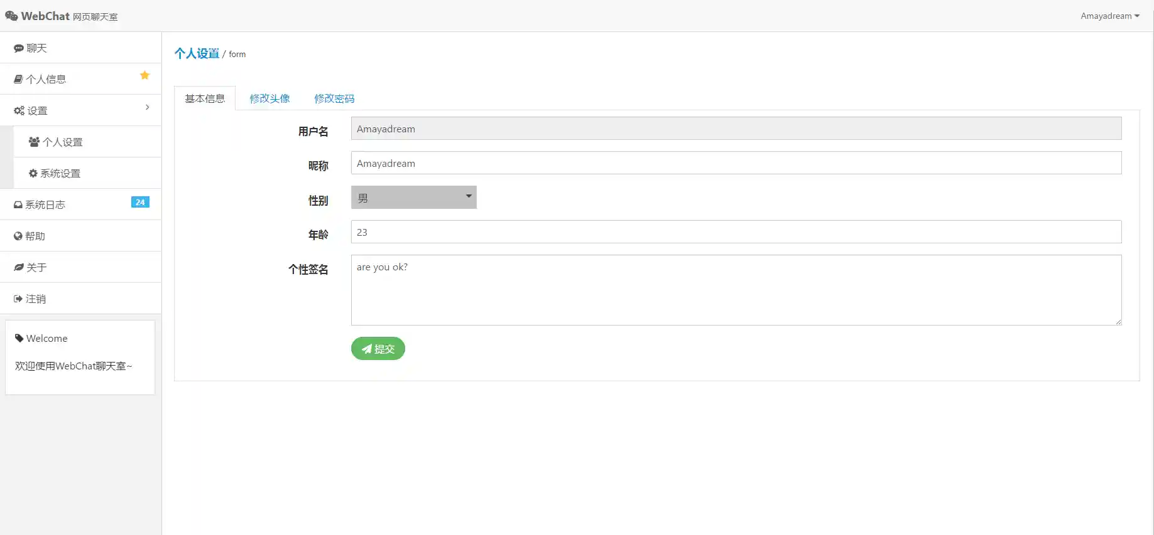
Task: Click the sign-out icon beside 注销
Action: pos(18,299)
